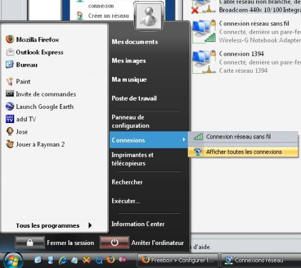Open Mozilla Firefox from the start menu
Image resolution: width=301 pixels, height=268 pixels.
point(32,40)
